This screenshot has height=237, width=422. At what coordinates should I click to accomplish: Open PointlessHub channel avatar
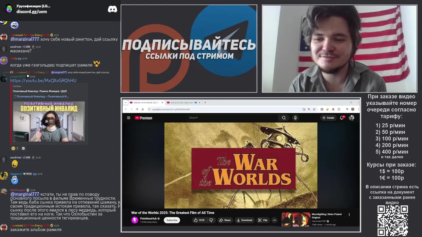pos(135,220)
